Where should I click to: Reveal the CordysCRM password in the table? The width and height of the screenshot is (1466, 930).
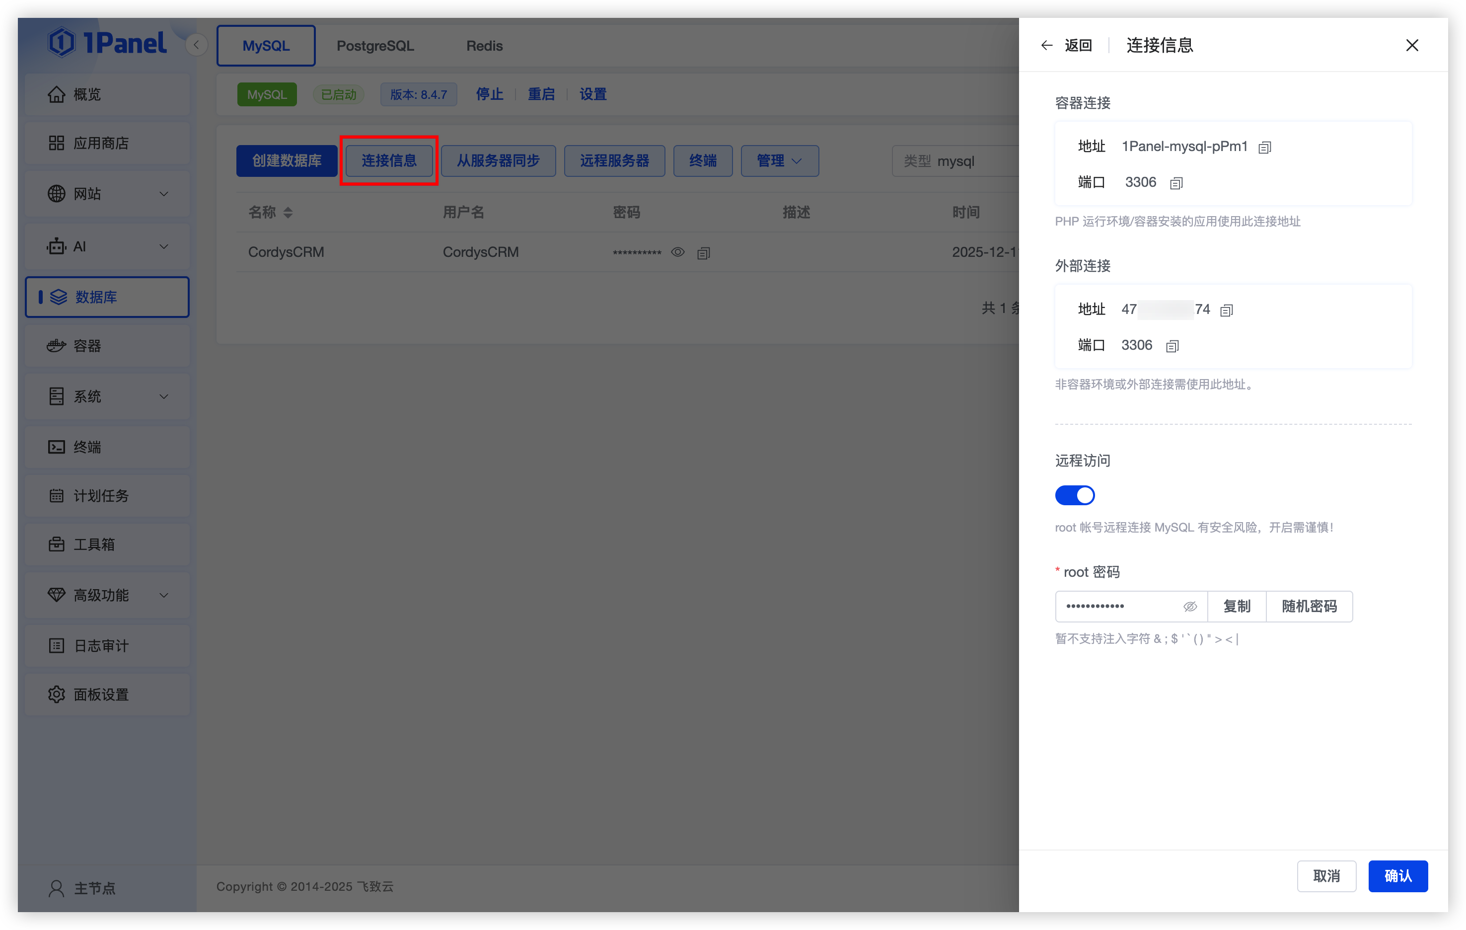677,252
